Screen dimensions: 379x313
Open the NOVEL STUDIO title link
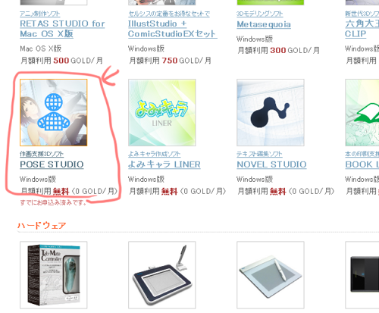(271, 164)
